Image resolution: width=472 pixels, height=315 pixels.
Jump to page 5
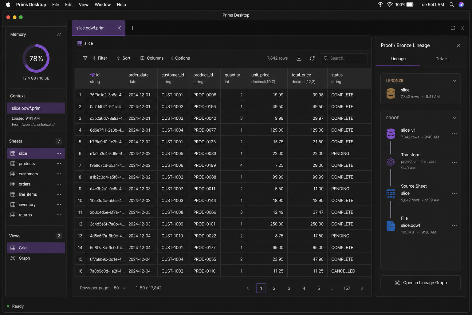pyautogui.click(x=319, y=288)
